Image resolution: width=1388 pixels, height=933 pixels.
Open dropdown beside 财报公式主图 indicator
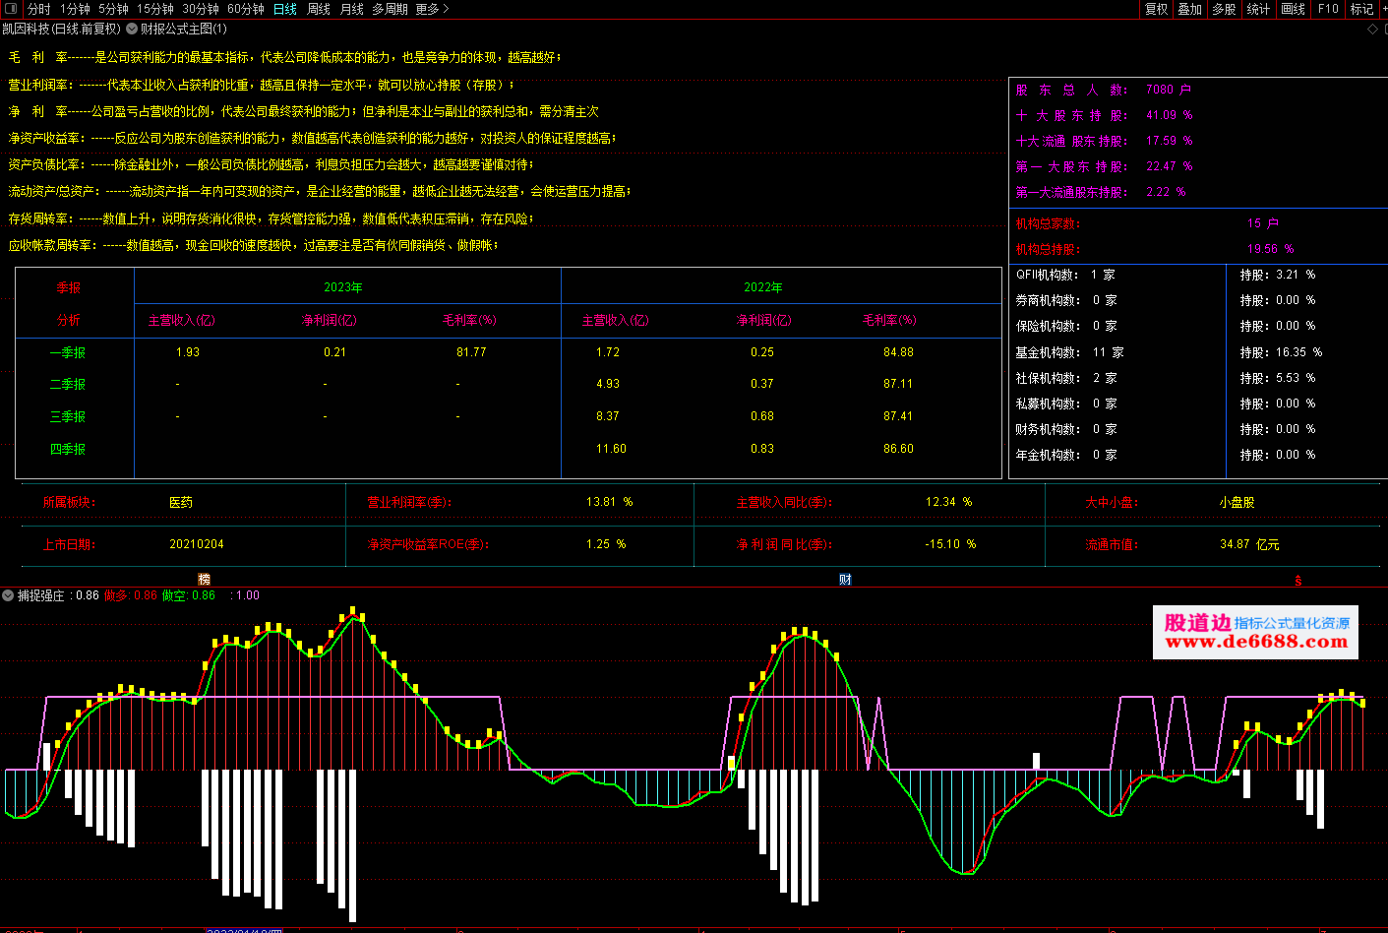tap(132, 29)
